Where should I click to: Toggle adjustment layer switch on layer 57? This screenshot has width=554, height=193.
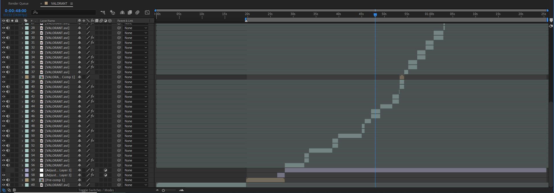[x=105, y=170]
